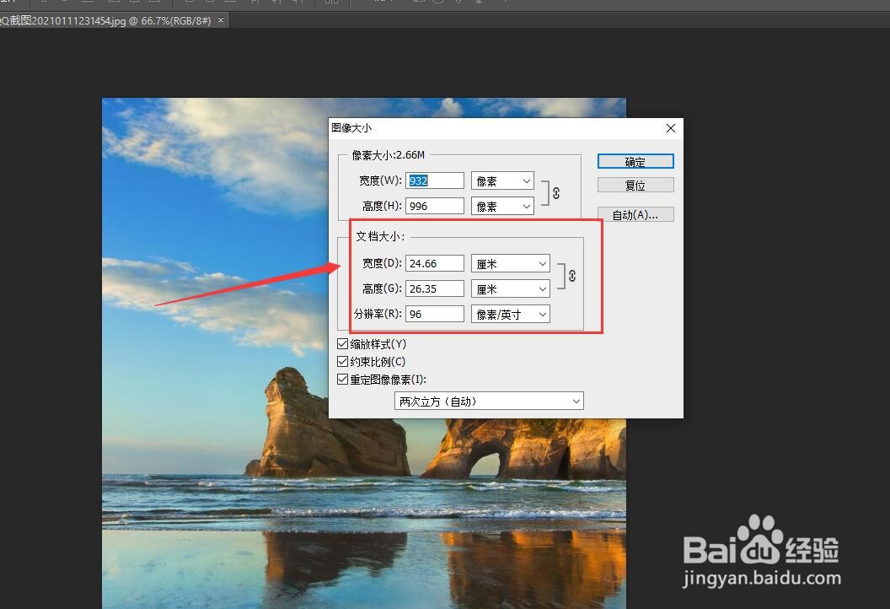Click the resolution field showing 96

[x=435, y=314]
